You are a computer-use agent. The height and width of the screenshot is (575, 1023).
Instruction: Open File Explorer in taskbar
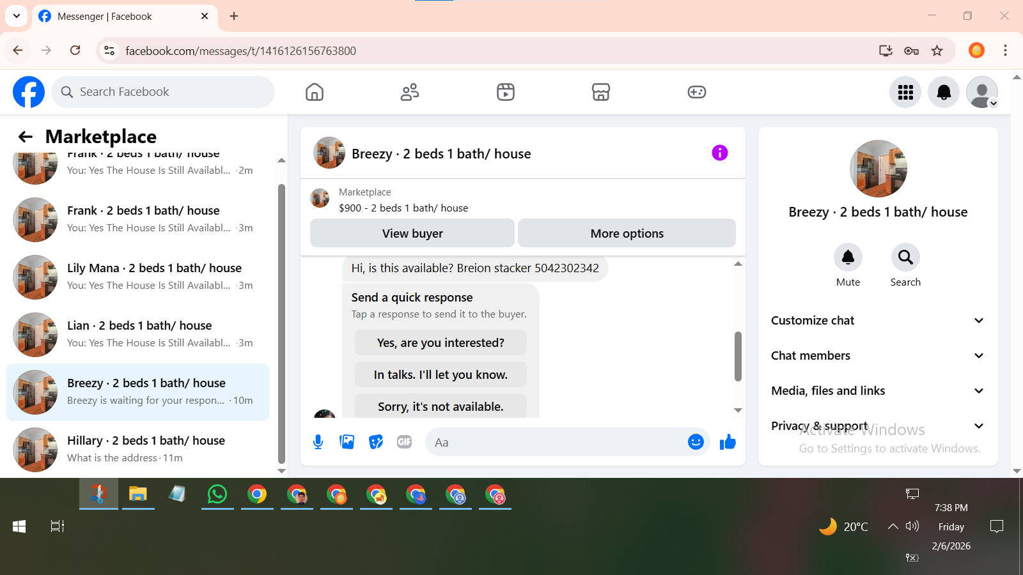[x=138, y=494]
